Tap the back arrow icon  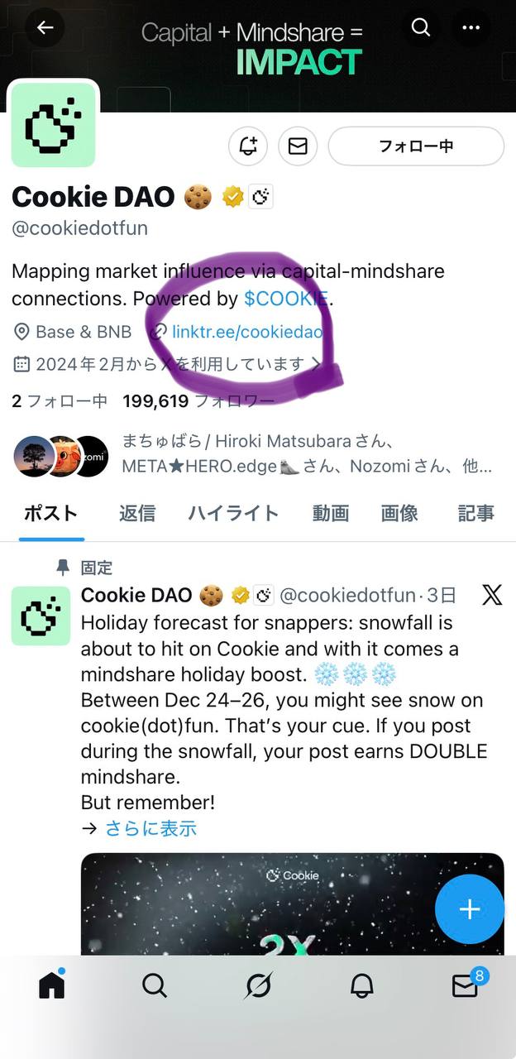click(45, 27)
